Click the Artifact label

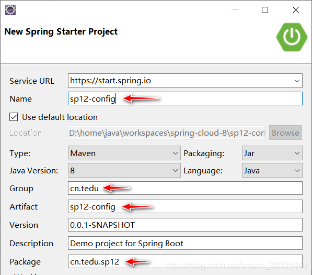pyautogui.click(x=24, y=207)
